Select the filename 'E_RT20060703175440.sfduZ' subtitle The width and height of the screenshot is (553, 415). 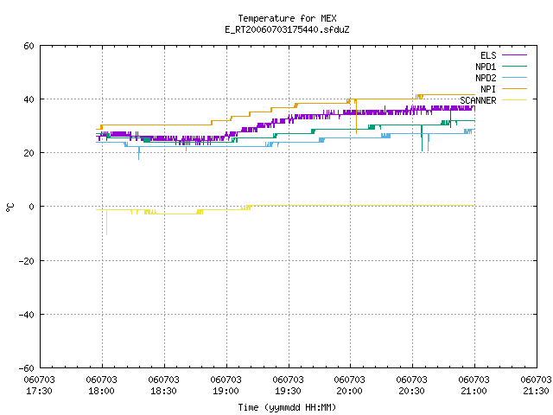pyautogui.click(x=287, y=29)
